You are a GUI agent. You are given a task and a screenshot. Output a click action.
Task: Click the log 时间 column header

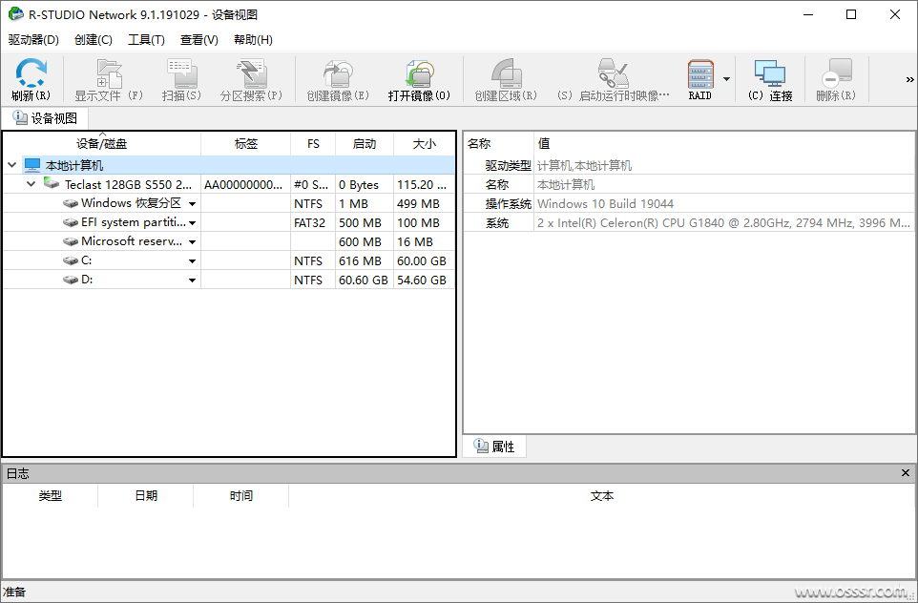[x=241, y=496]
